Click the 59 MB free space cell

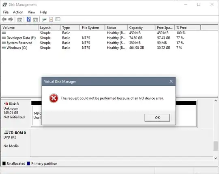pos(162,43)
